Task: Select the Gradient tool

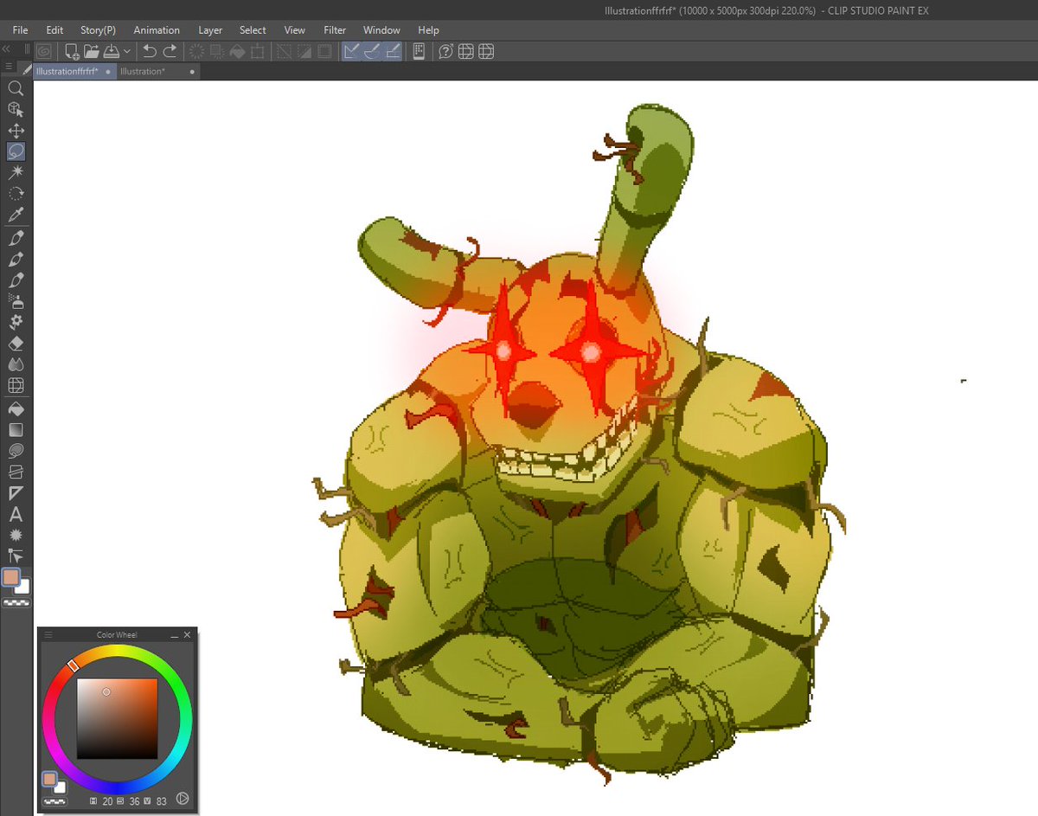Action: click(x=16, y=429)
